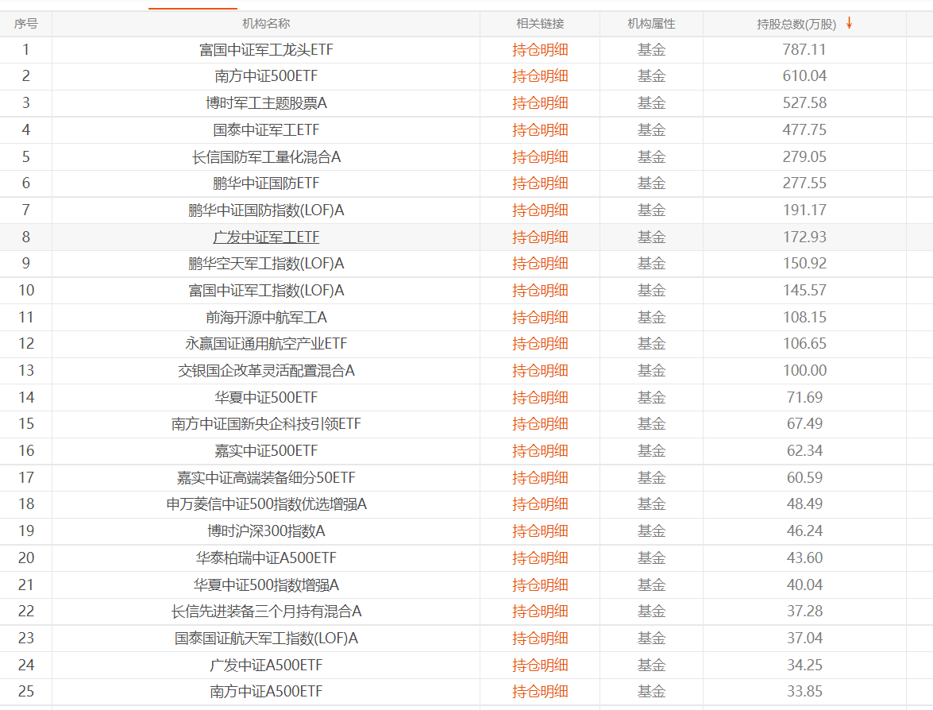Screen dimensions: 933x710
Task: Click row number 13
Action: 26,370
